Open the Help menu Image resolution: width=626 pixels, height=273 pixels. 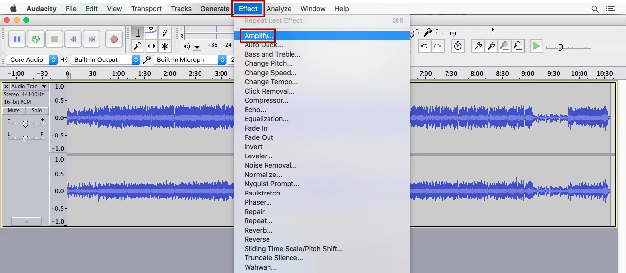click(341, 9)
